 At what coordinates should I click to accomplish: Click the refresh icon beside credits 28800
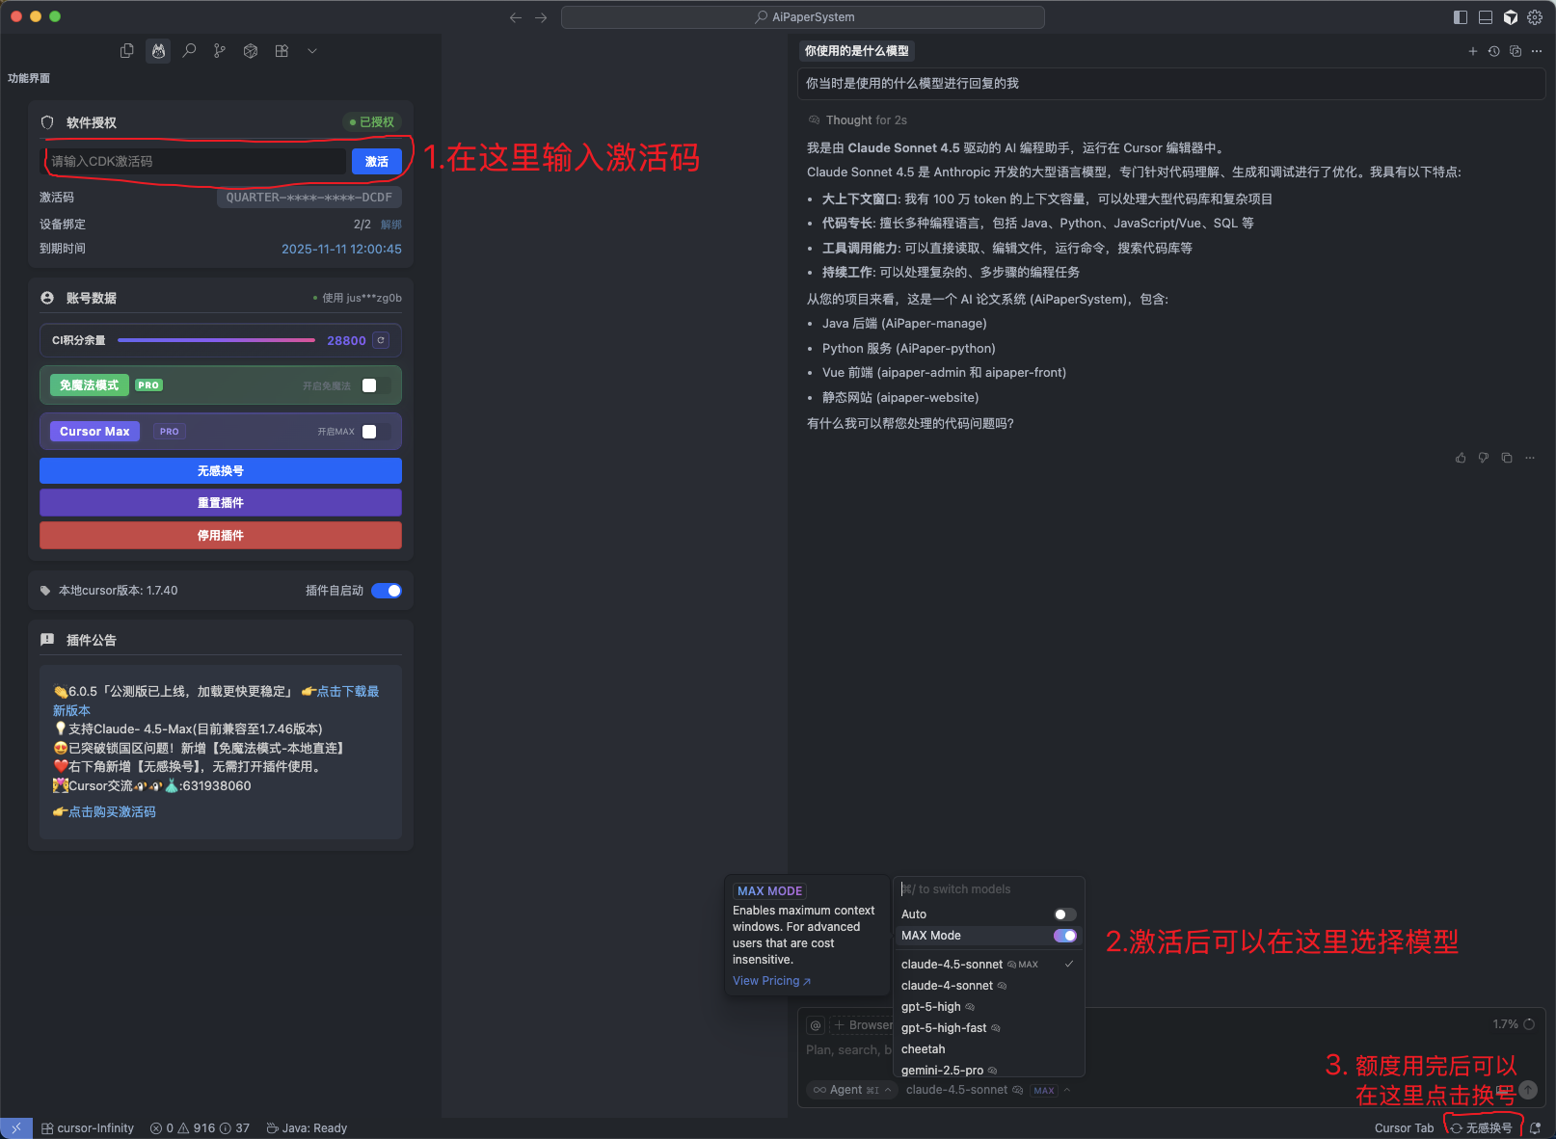[381, 340]
